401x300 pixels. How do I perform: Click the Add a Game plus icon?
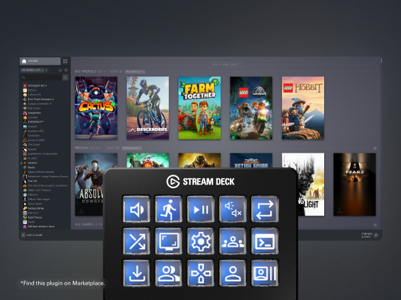(x=23, y=235)
